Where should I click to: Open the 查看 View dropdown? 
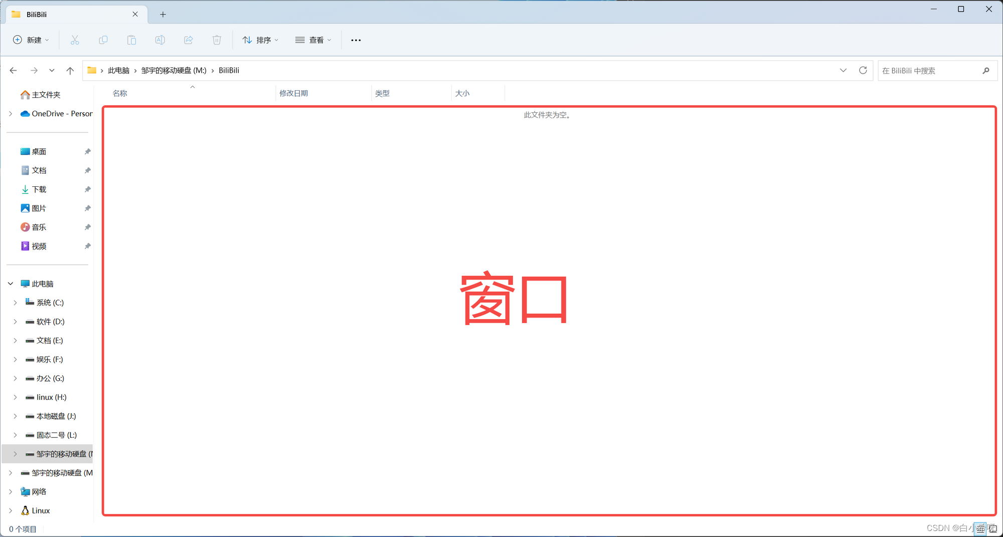pyautogui.click(x=313, y=40)
